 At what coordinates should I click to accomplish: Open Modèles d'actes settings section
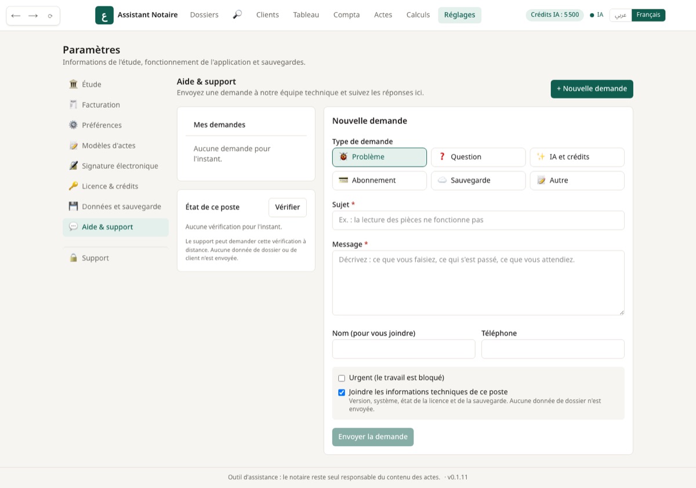pyautogui.click(x=115, y=145)
